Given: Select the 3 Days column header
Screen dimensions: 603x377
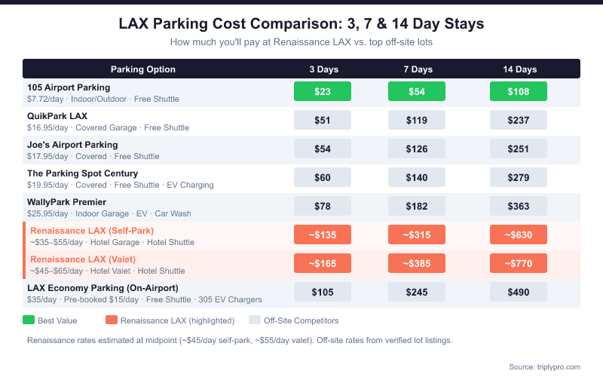Looking at the screenshot, I should [x=323, y=69].
